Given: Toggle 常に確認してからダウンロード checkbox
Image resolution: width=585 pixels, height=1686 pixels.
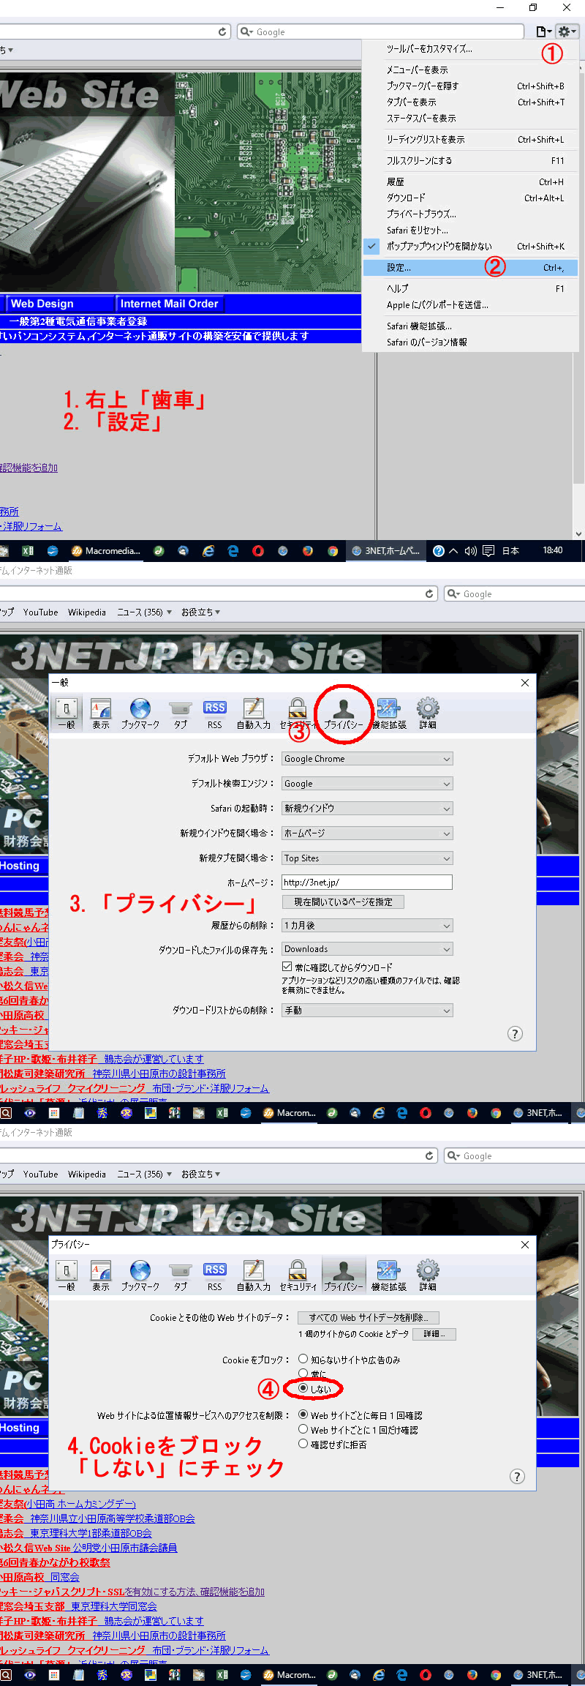Looking at the screenshot, I should click(x=287, y=967).
